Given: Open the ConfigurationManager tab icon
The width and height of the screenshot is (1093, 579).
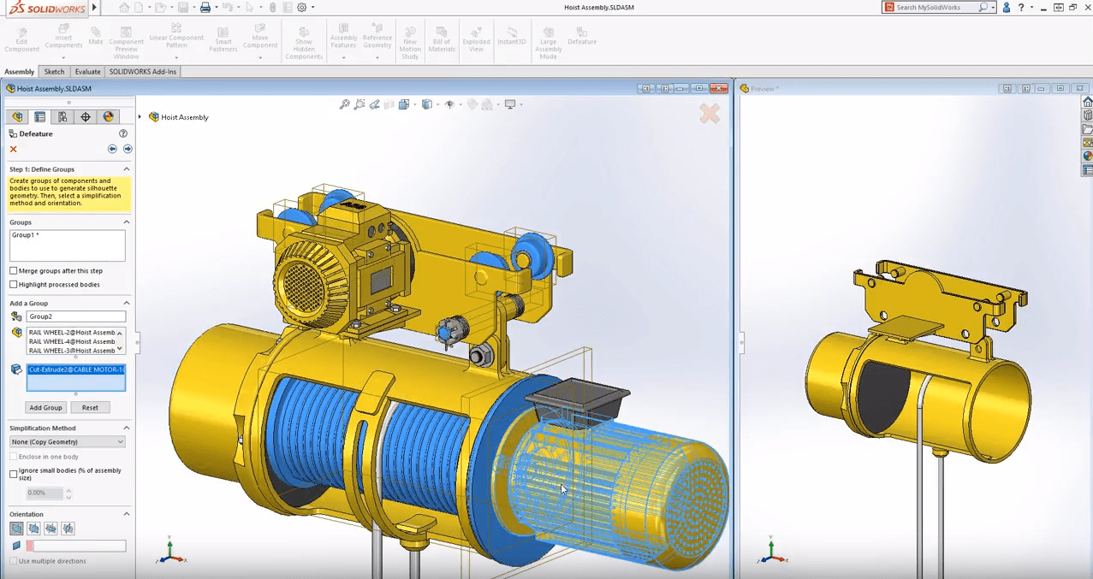Looking at the screenshot, I should 62,117.
